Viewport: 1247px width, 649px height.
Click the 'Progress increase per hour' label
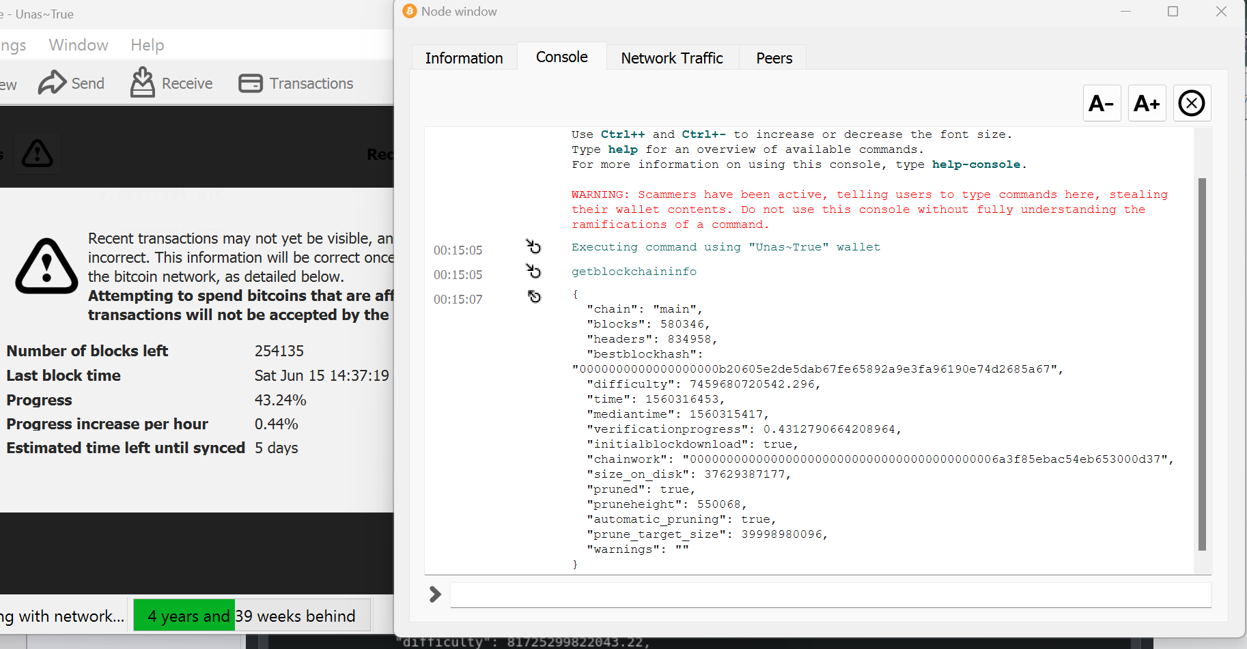tap(107, 424)
